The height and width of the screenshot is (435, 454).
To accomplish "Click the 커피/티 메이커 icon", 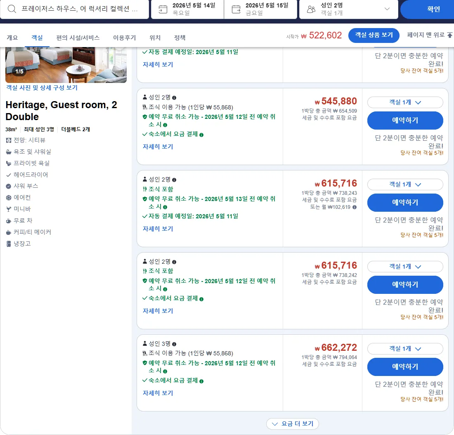I will pyautogui.click(x=9, y=232).
